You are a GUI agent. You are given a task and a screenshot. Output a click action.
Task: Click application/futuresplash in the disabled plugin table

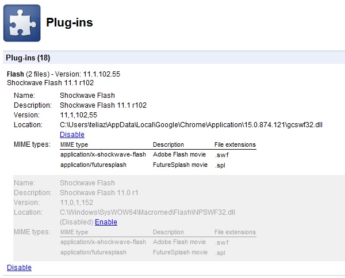pyautogui.click(x=93, y=252)
